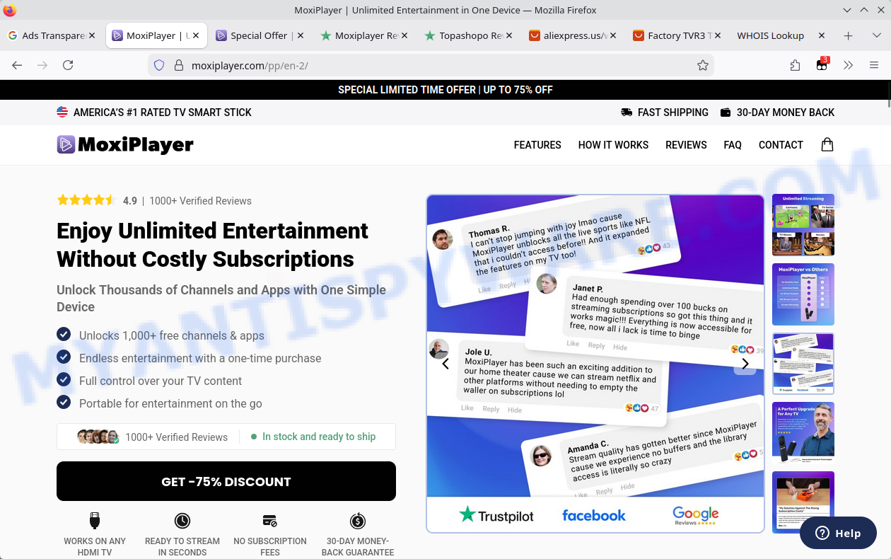Screen dimensions: 891x559
Task: Show next slide in image carousel
Action: tap(745, 364)
